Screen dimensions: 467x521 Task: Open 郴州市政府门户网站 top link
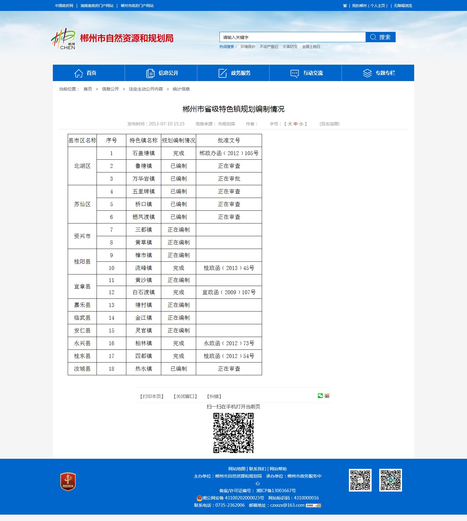137,6
